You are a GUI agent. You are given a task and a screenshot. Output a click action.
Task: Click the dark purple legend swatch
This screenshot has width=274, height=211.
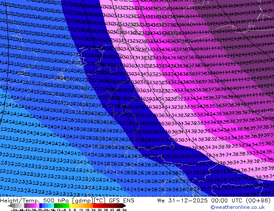point(25,205)
